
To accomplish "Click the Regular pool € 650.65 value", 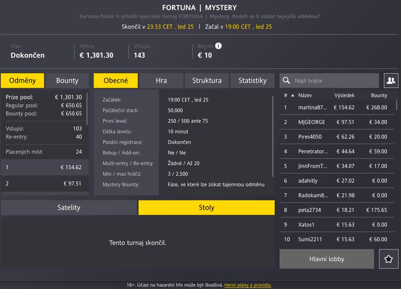I will coord(71,106).
